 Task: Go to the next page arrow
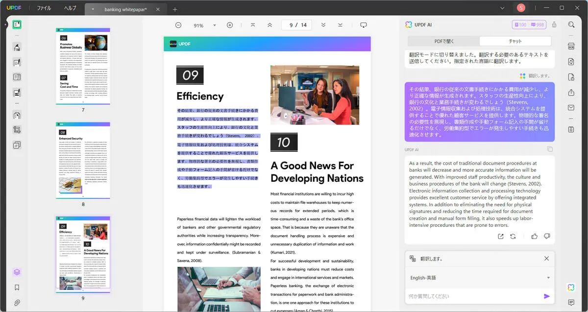pos(323,25)
